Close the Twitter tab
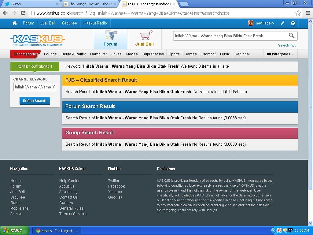Screen dimensions: 313x235 57,4
